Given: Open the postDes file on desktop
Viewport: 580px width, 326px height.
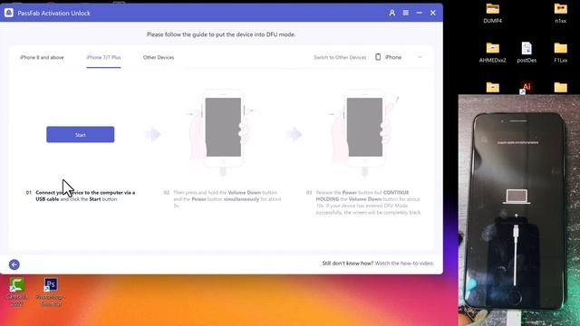Looking at the screenshot, I should (527, 53).
